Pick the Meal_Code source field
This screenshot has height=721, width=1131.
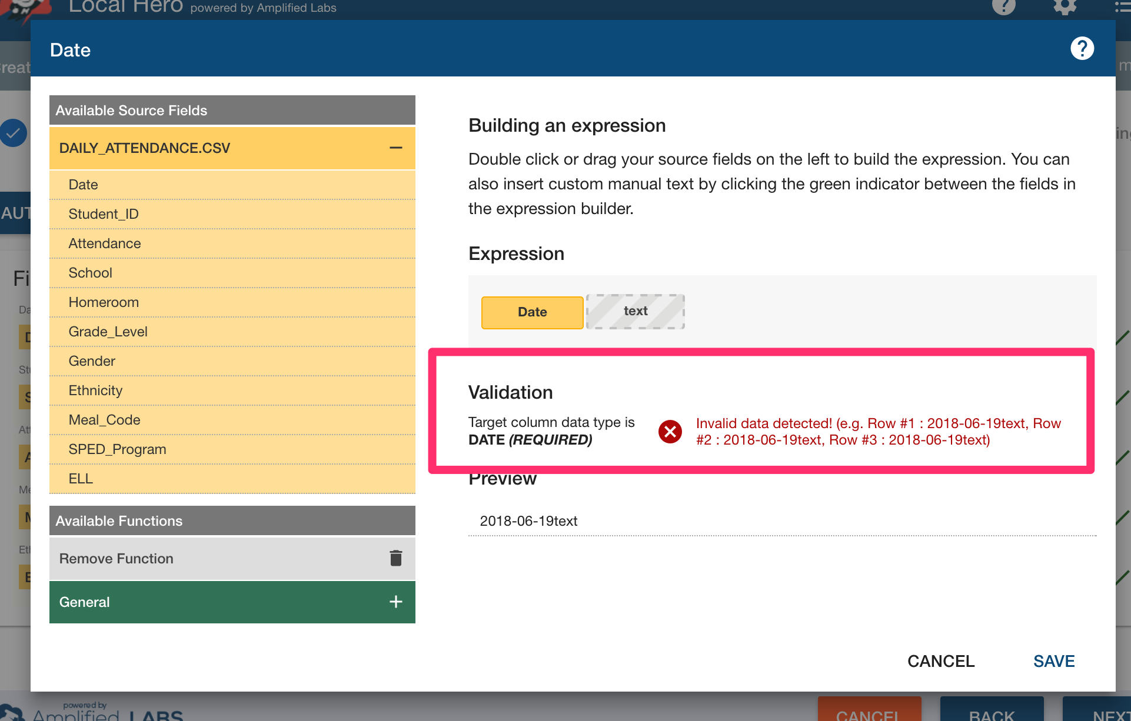[104, 420]
